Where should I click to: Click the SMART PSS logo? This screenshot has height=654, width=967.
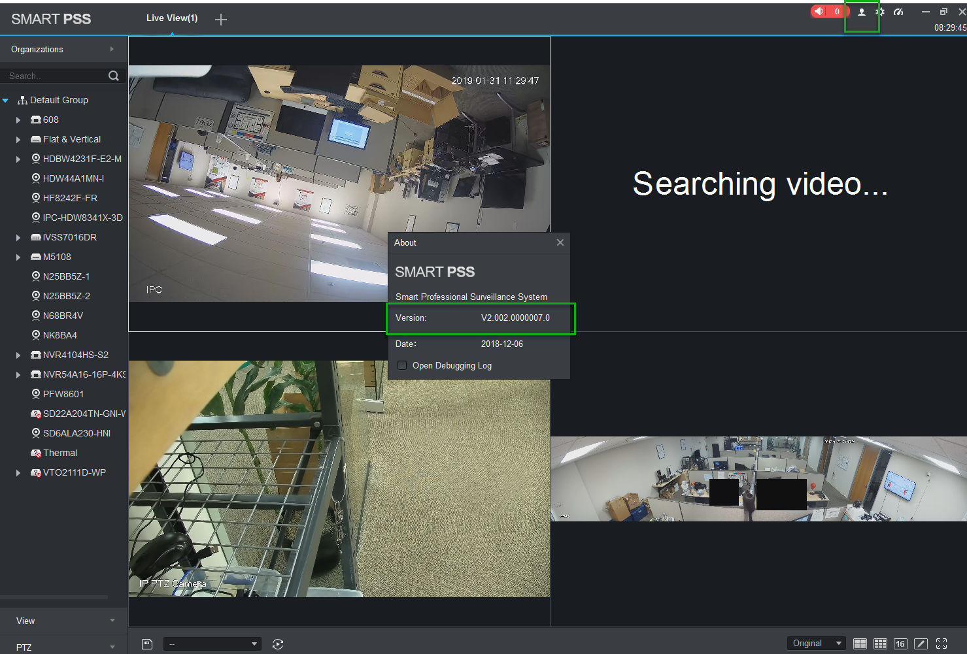[51, 19]
